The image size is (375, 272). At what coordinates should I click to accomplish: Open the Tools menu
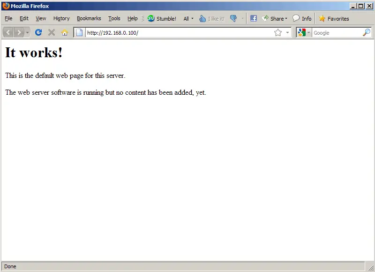(114, 19)
